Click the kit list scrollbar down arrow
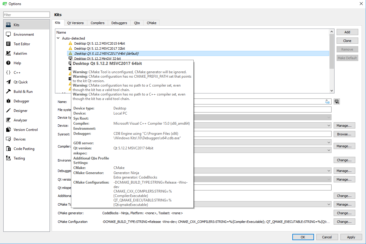 (332, 90)
